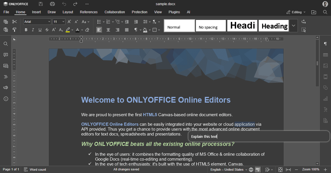Switch to the Insert tab

(36, 12)
